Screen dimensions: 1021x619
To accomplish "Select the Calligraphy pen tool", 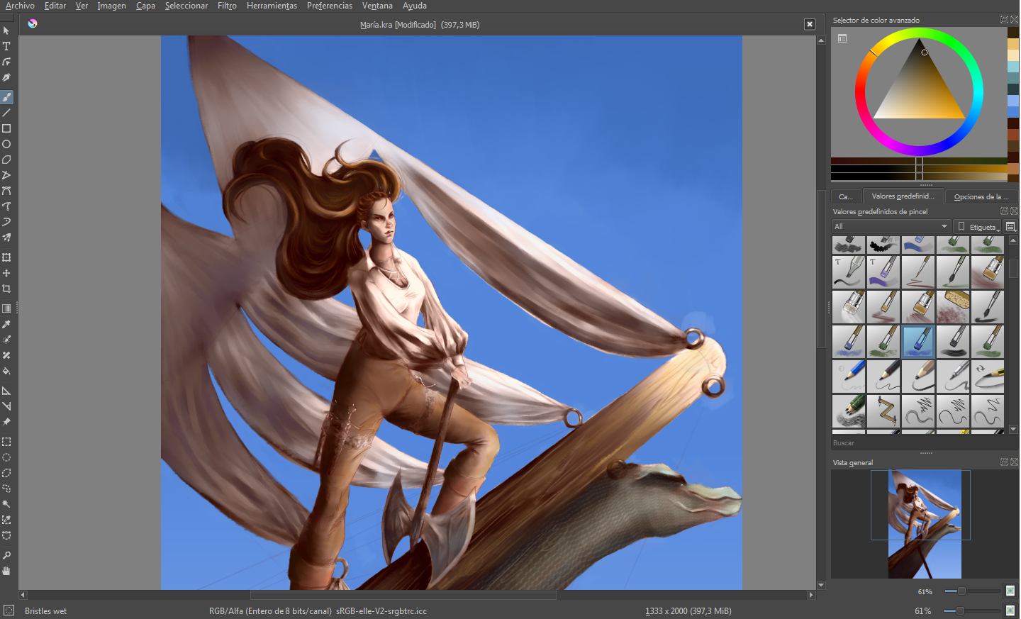I will [6, 77].
